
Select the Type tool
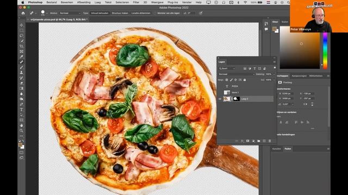pyautogui.click(x=22, y=109)
